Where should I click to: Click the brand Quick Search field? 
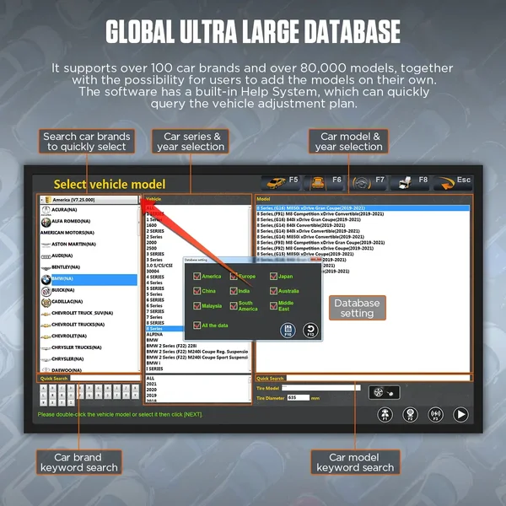(105, 378)
